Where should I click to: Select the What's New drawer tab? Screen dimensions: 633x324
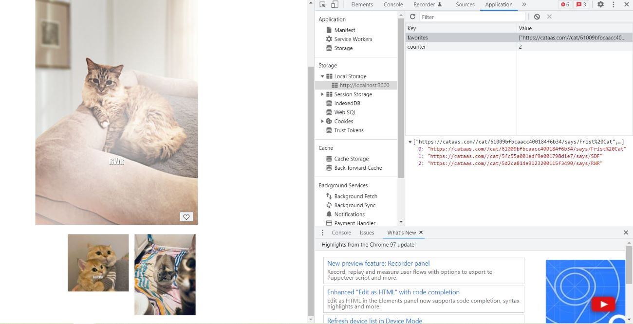(402, 233)
